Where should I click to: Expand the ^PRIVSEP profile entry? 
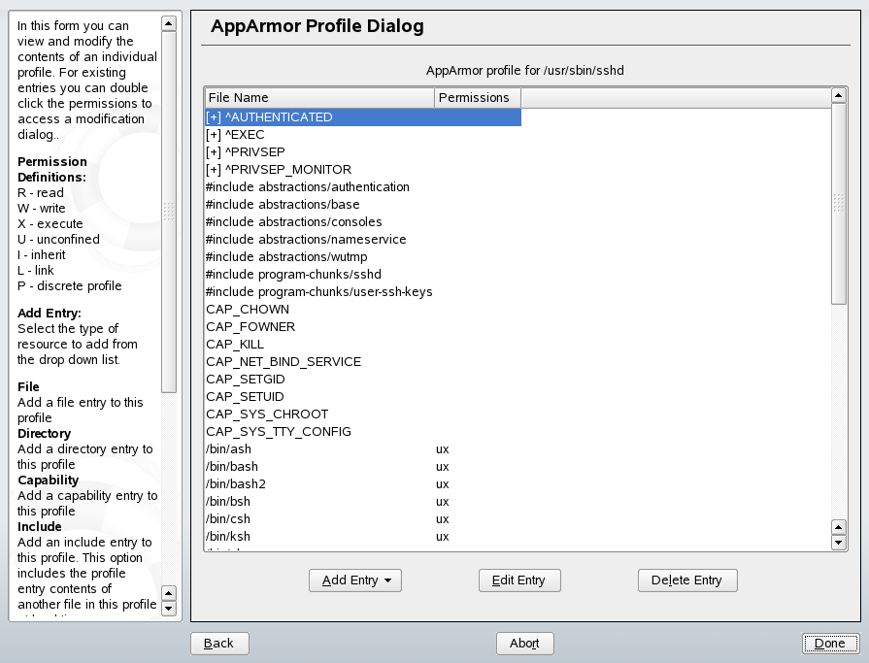click(212, 151)
